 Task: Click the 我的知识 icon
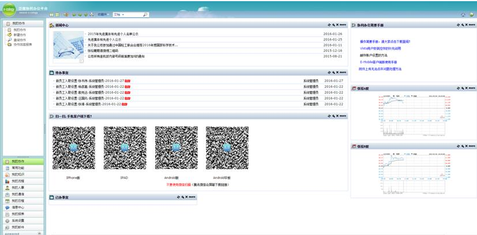pyautogui.click(x=7, y=175)
